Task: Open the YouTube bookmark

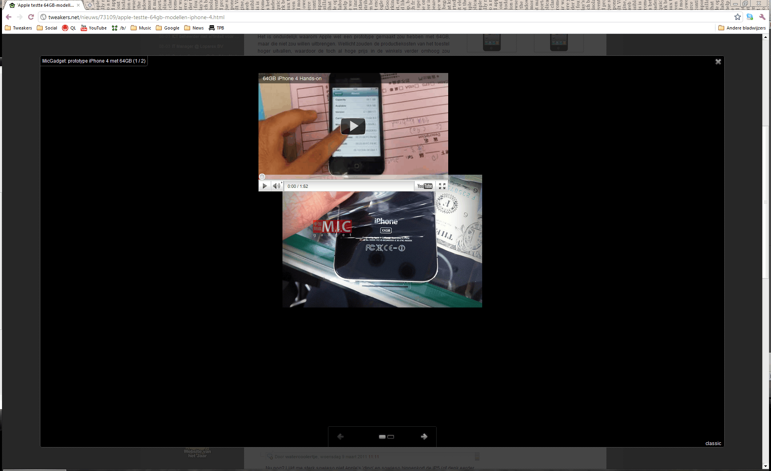Action: 94,28
